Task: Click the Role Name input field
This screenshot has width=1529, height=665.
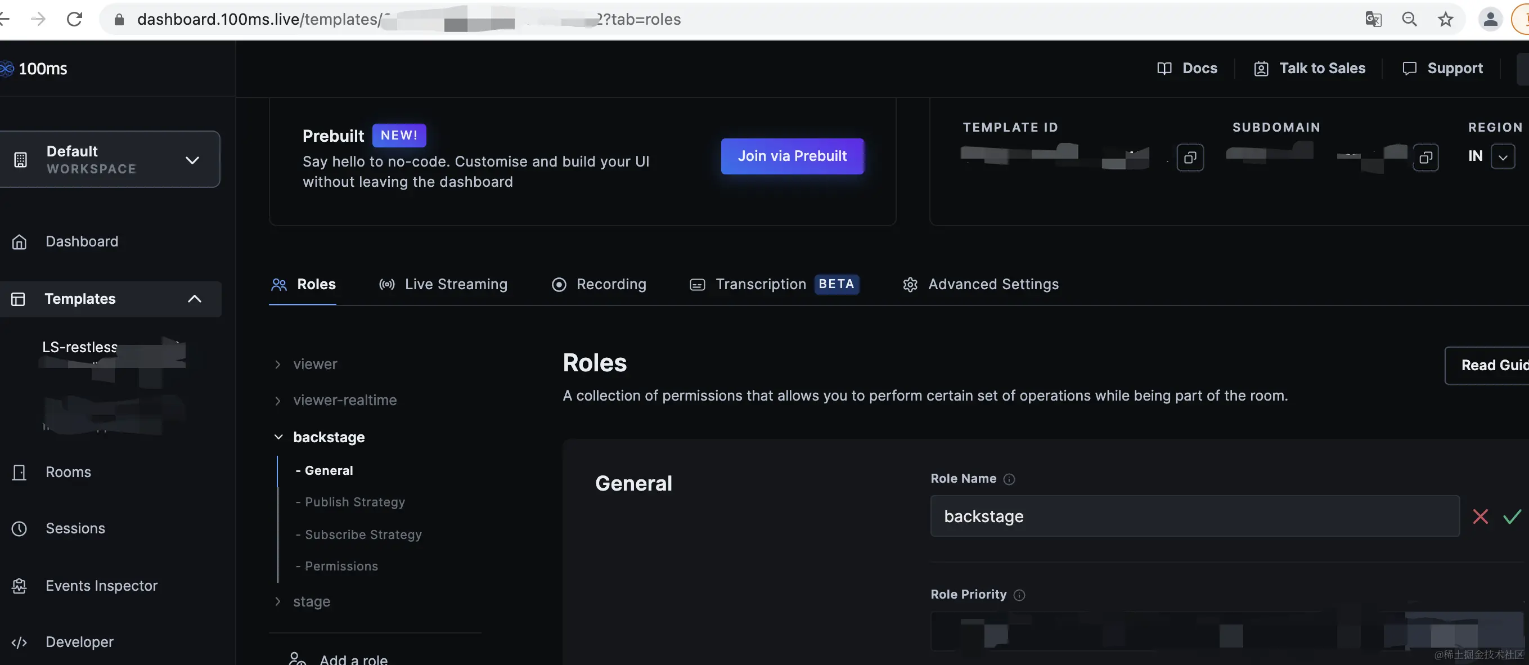Action: point(1194,516)
